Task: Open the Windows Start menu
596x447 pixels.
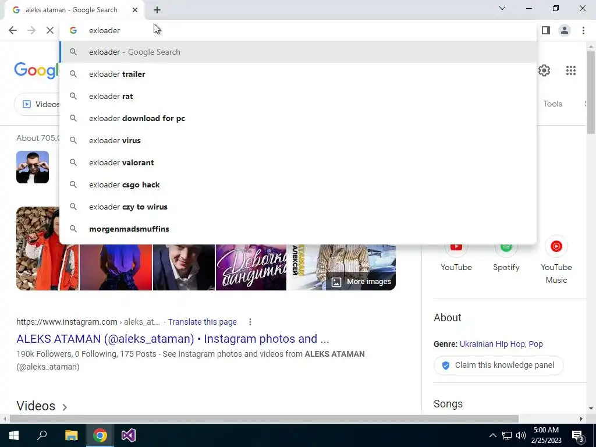Action: point(14,435)
